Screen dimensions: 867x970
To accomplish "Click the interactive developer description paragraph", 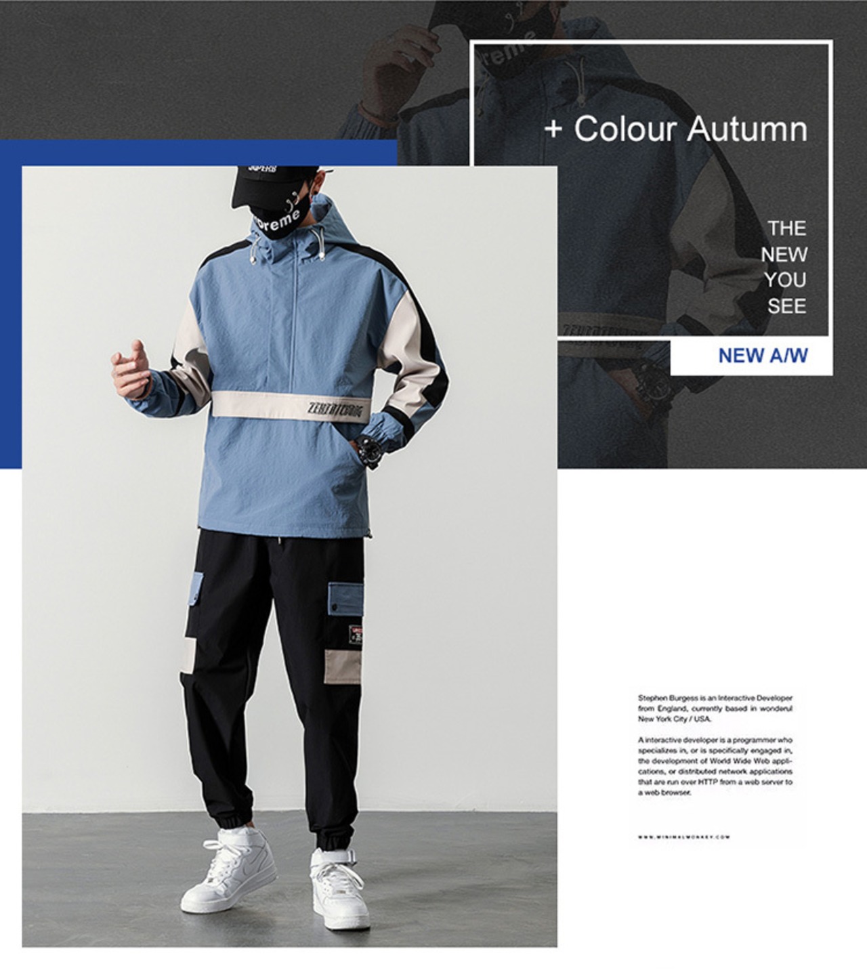I will [715, 766].
